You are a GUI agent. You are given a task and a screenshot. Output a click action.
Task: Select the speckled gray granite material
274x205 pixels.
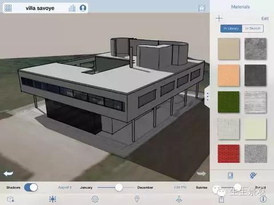[255, 154]
